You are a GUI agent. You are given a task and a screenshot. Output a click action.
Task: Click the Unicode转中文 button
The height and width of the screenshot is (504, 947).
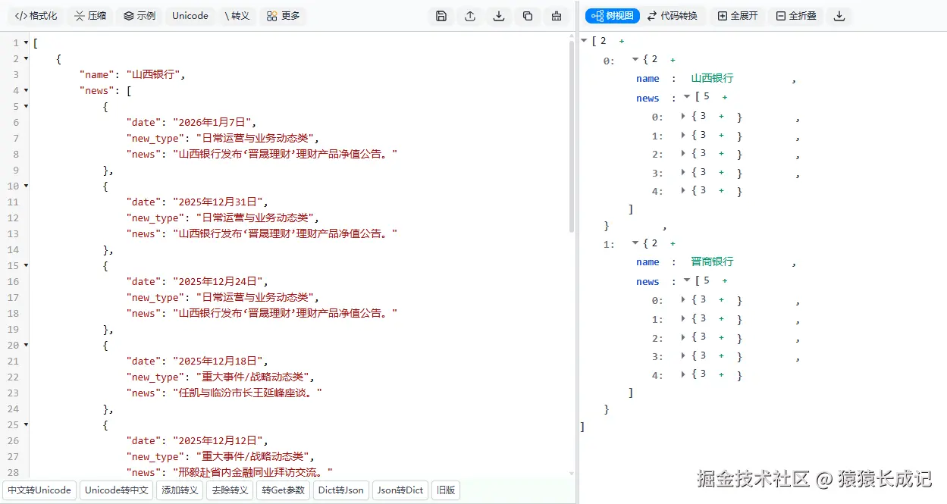[x=117, y=490]
